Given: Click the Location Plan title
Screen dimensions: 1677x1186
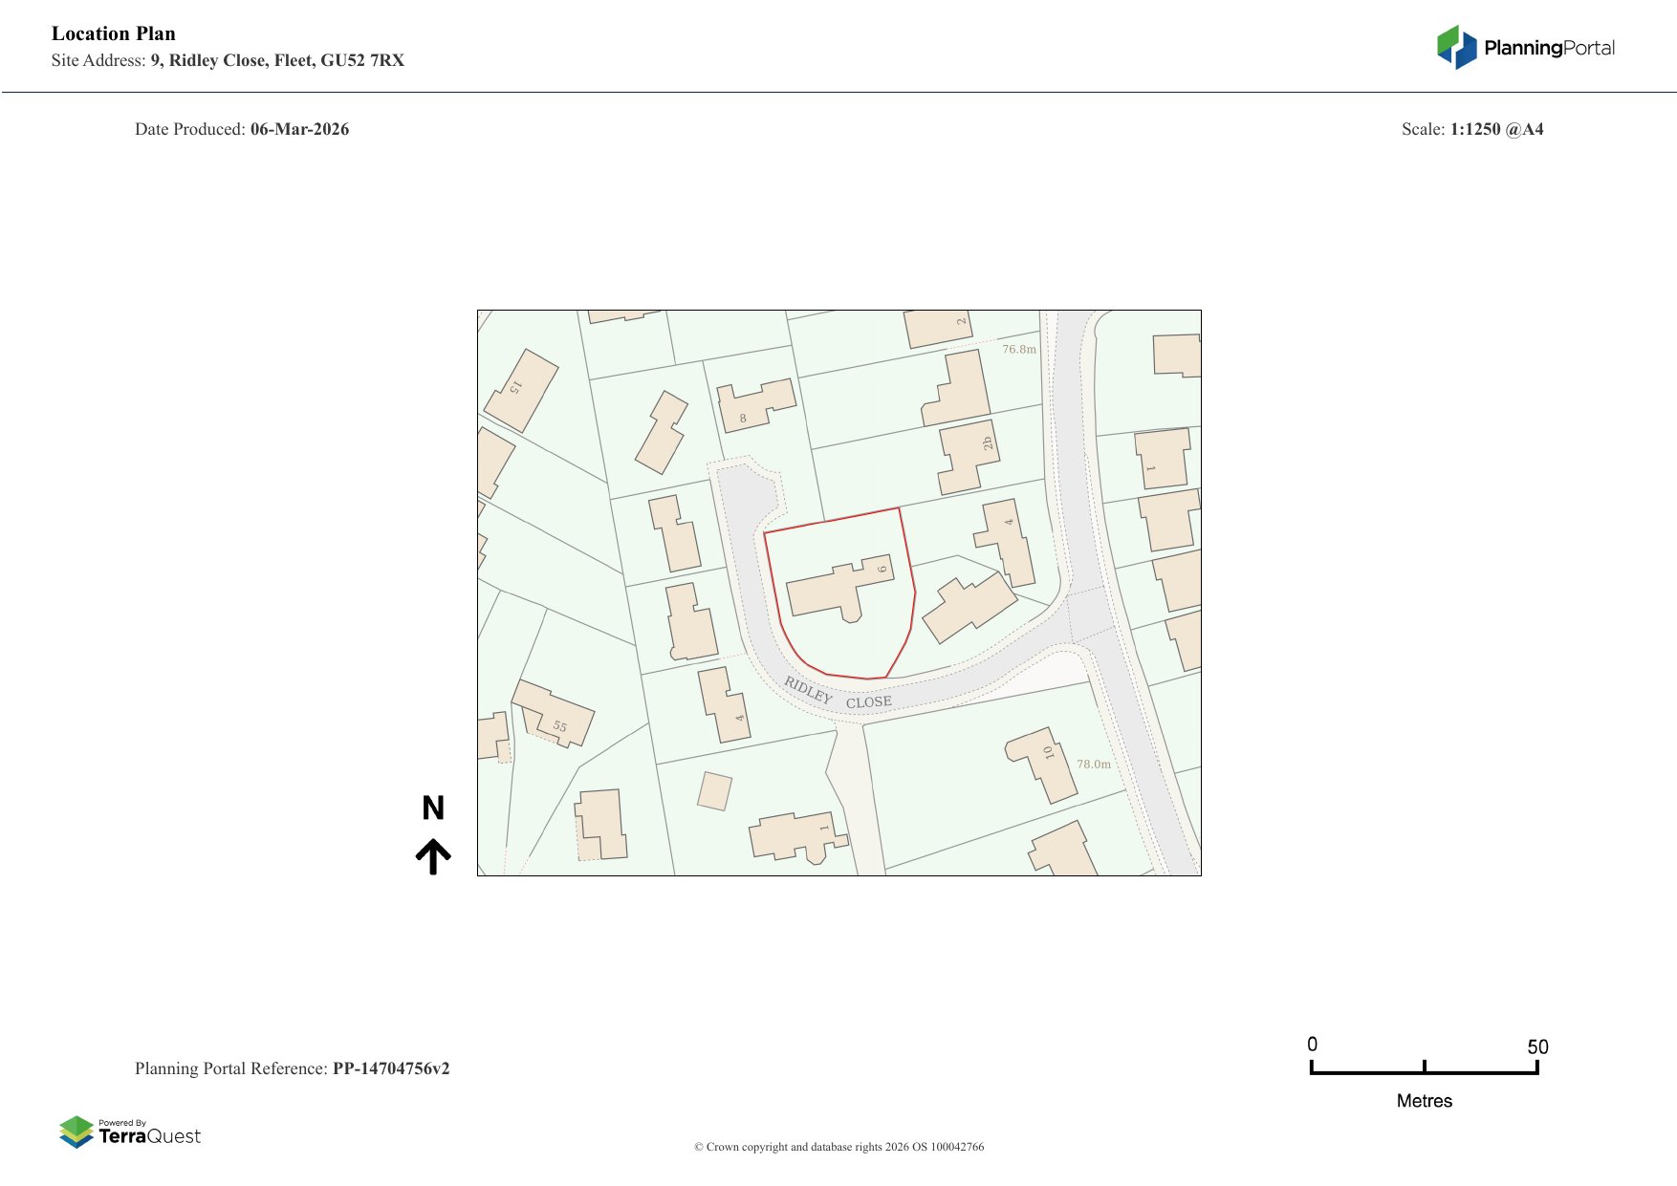Looking at the screenshot, I should coord(114,34).
